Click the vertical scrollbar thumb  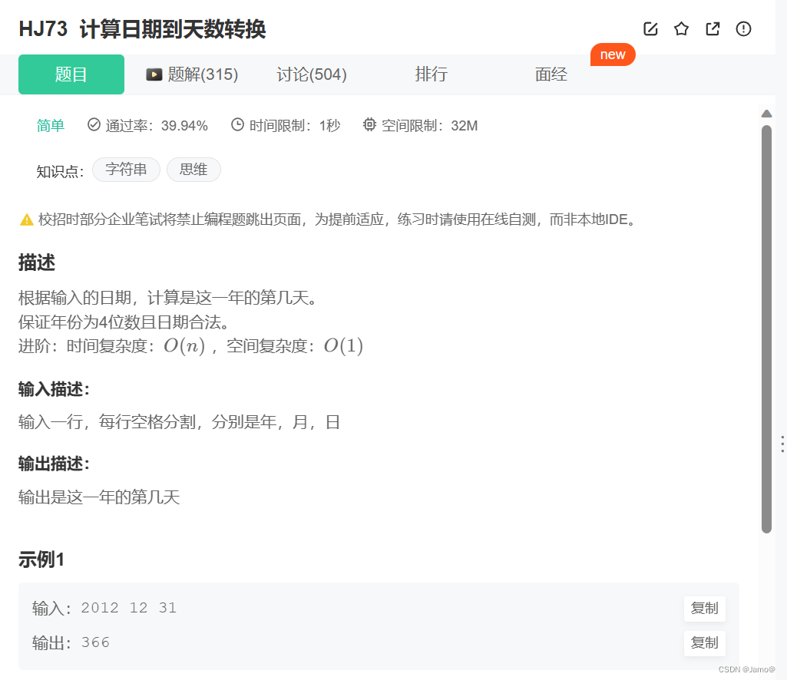coord(766,329)
